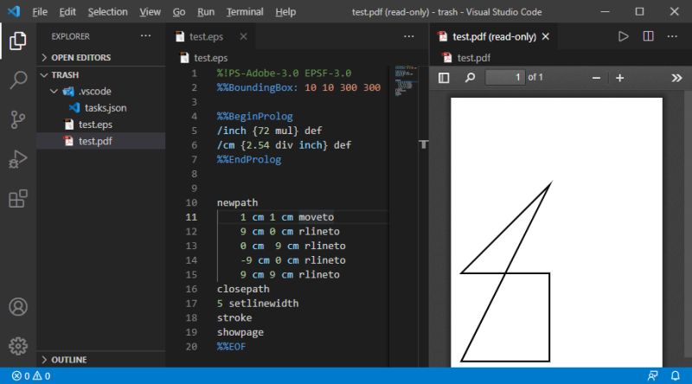Click the %%EOF line

(231, 347)
